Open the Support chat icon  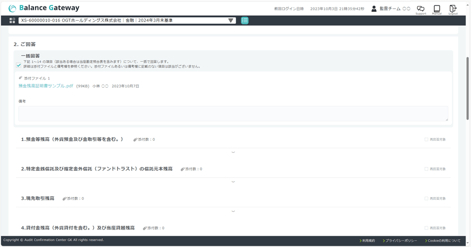(421, 9)
